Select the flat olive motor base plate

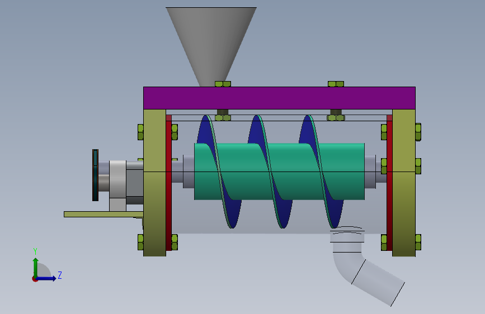click(103, 214)
